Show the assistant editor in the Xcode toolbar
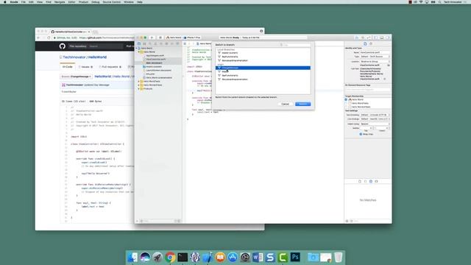 [x=363, y=38]
